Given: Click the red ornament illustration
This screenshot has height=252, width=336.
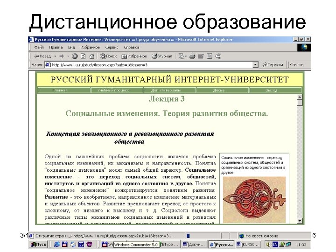Looking at the screenshot, I should point(254,200).
